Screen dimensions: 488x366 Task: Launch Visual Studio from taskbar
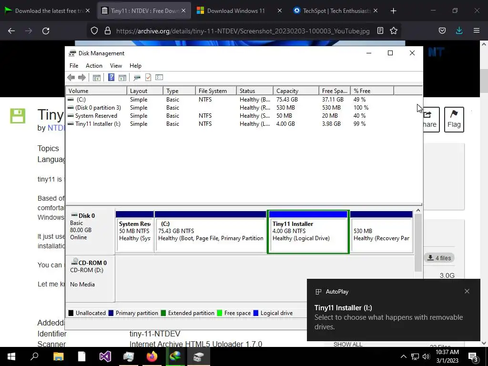coord(105,356)
